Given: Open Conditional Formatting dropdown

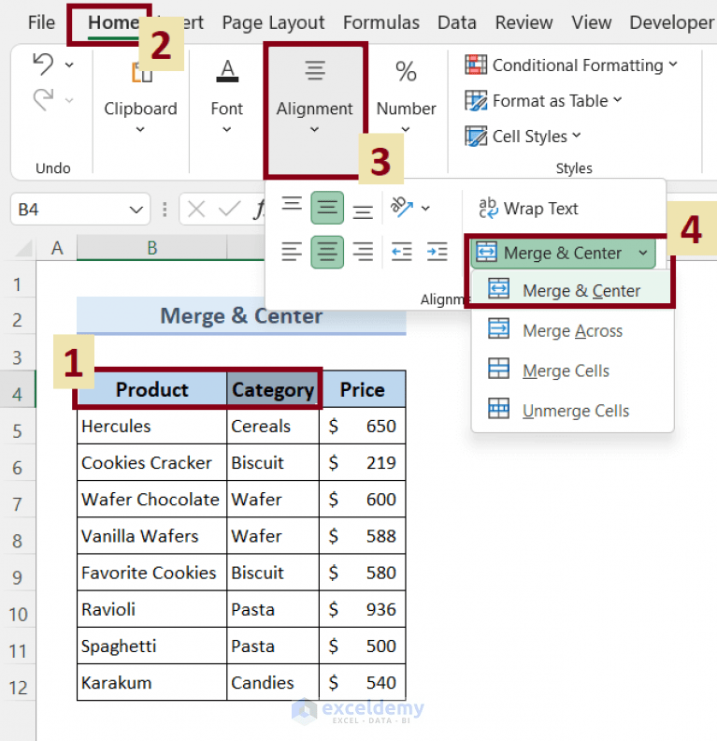Looking at the screenshot, I should click(571, 65).
